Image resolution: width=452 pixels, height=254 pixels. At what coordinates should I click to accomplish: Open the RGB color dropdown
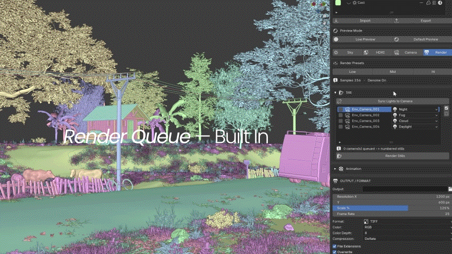click(407, 227)
